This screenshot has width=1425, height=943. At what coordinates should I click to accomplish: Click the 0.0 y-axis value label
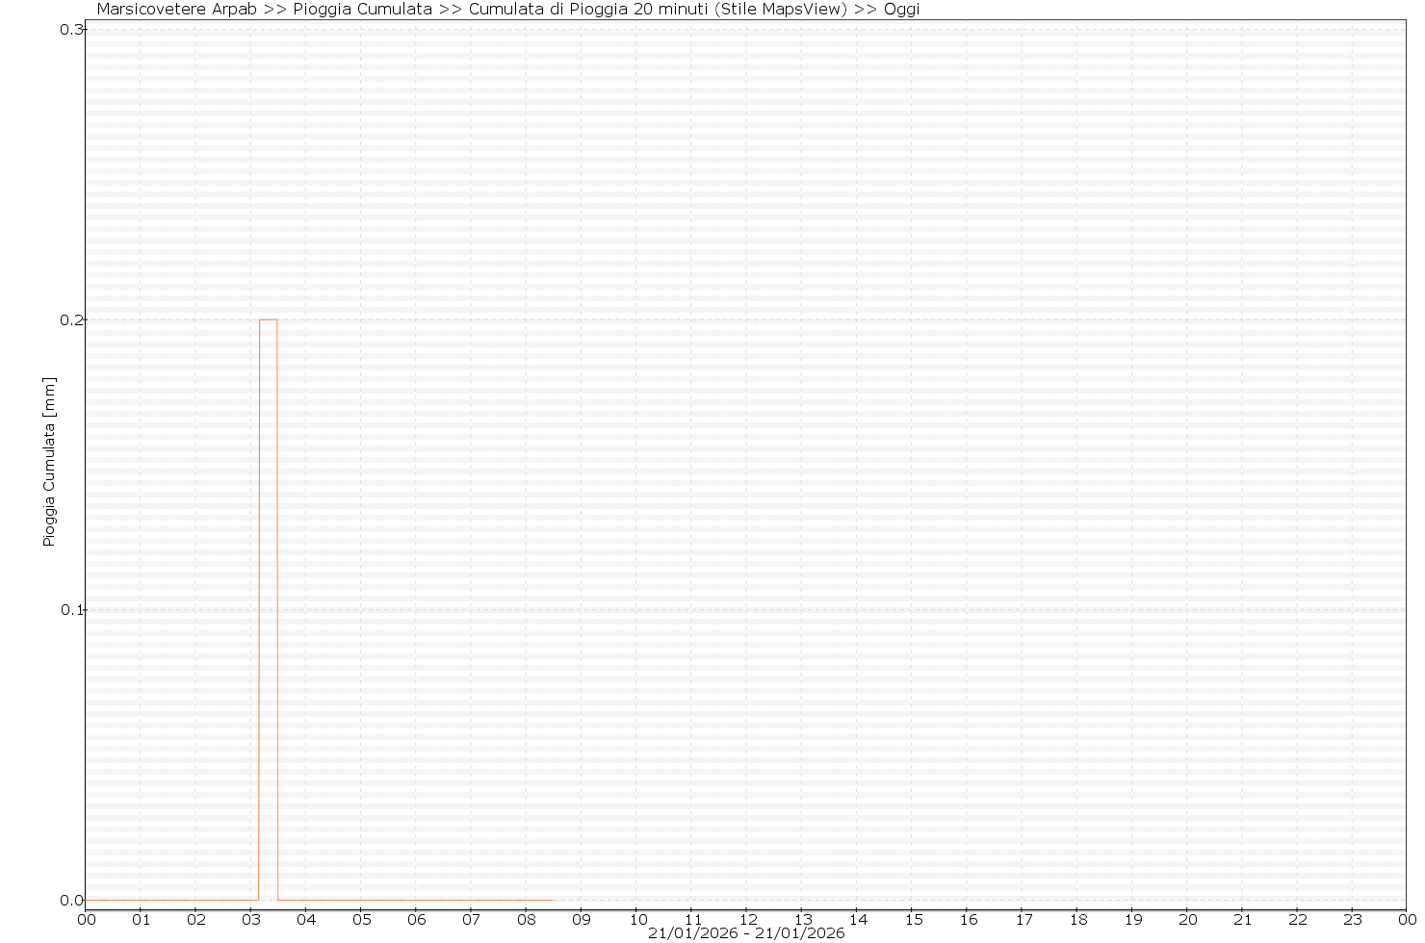pyautogui.click(x=71, y=901)
